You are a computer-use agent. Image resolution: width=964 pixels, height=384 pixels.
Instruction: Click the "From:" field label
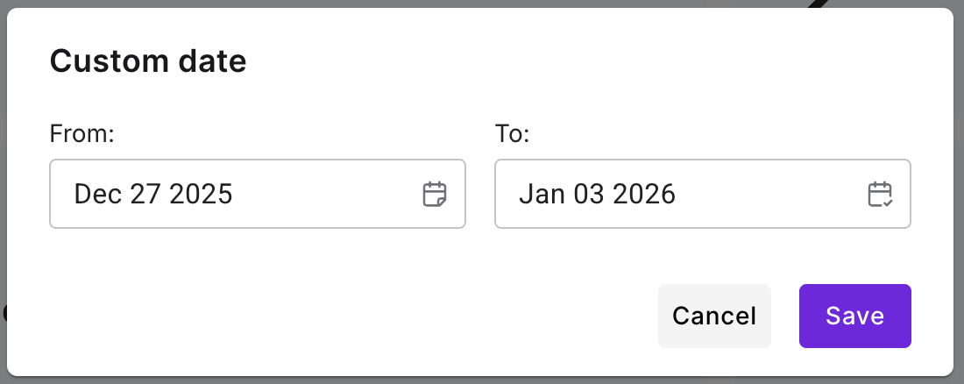click(82, 134)
